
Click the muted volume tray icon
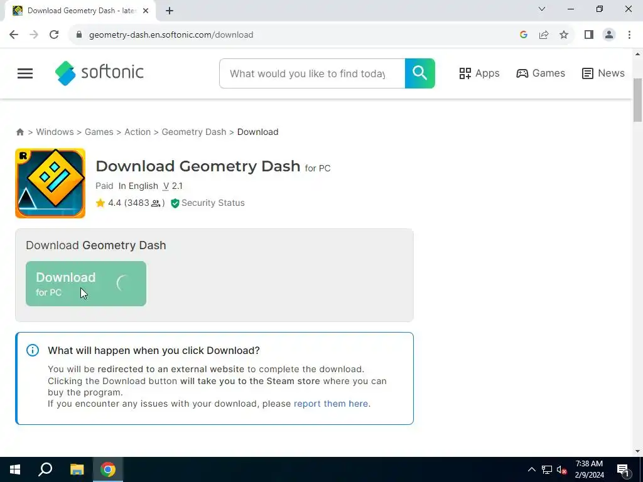pos(562,469)
